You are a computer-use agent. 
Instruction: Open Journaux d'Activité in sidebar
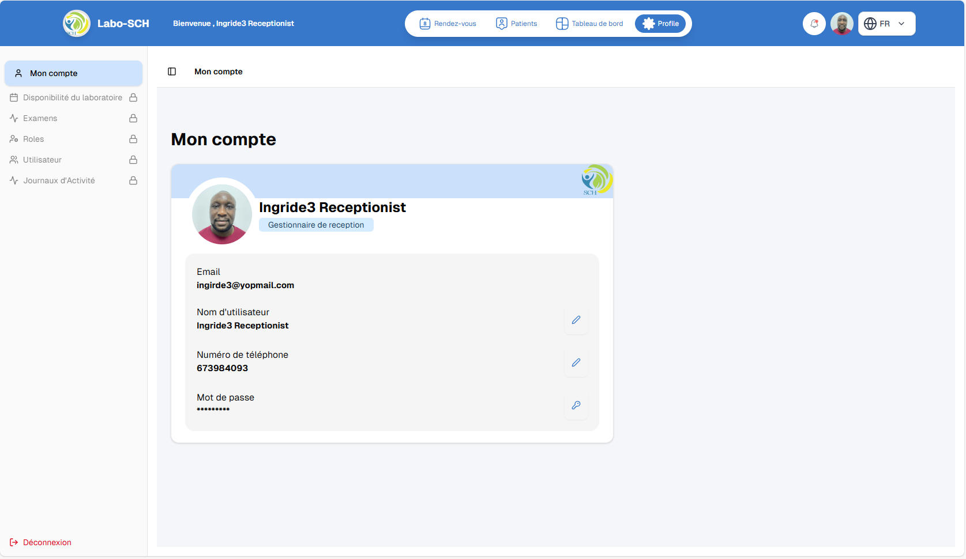pyautogui.click(x=59, y=180)
